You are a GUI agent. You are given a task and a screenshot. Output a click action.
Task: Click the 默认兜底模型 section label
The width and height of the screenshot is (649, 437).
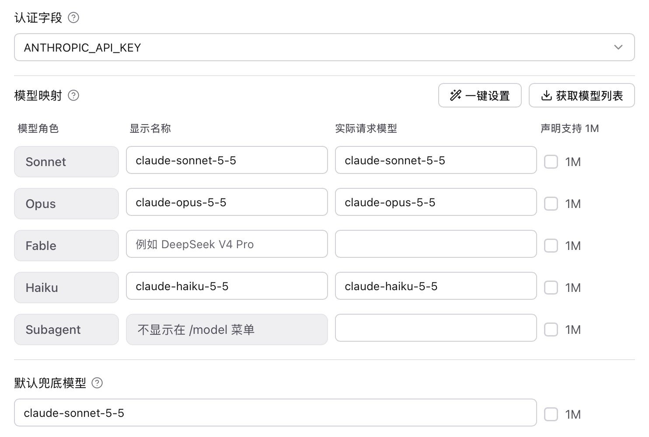50,383
